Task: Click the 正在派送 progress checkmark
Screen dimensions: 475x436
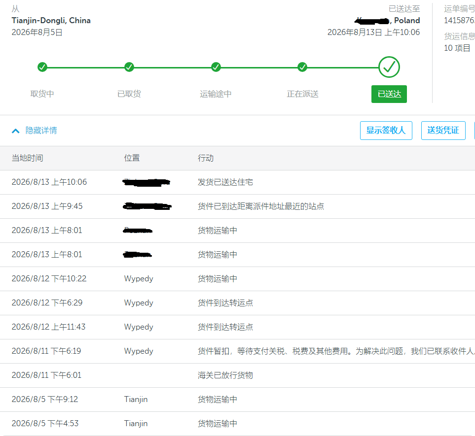Action: point(302,67)
